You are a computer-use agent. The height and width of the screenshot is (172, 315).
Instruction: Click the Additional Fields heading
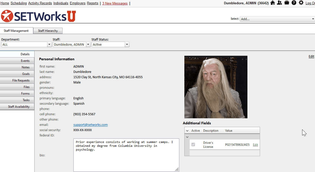(197, 123)
